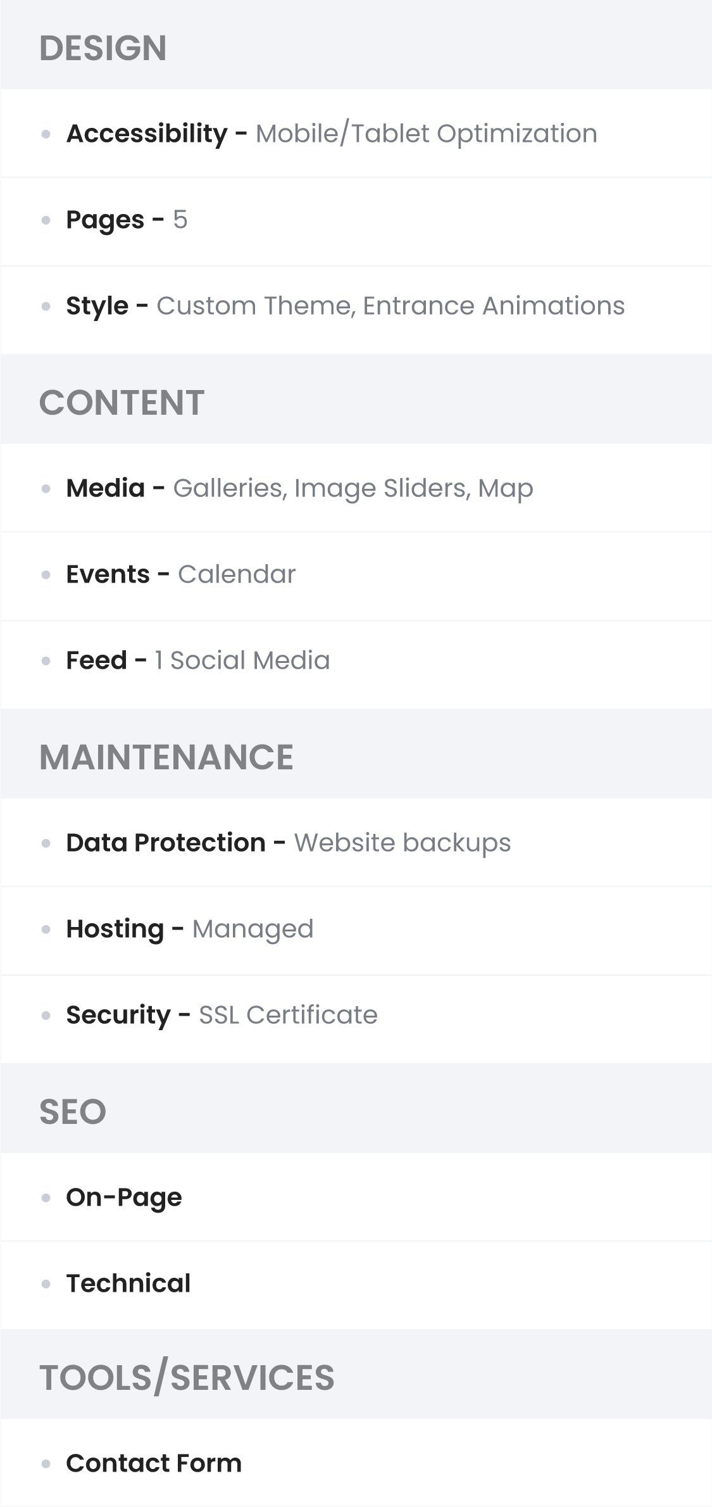The image size is (712, 1507).
Task: Click the CONTENT section header
Action: 122,403
